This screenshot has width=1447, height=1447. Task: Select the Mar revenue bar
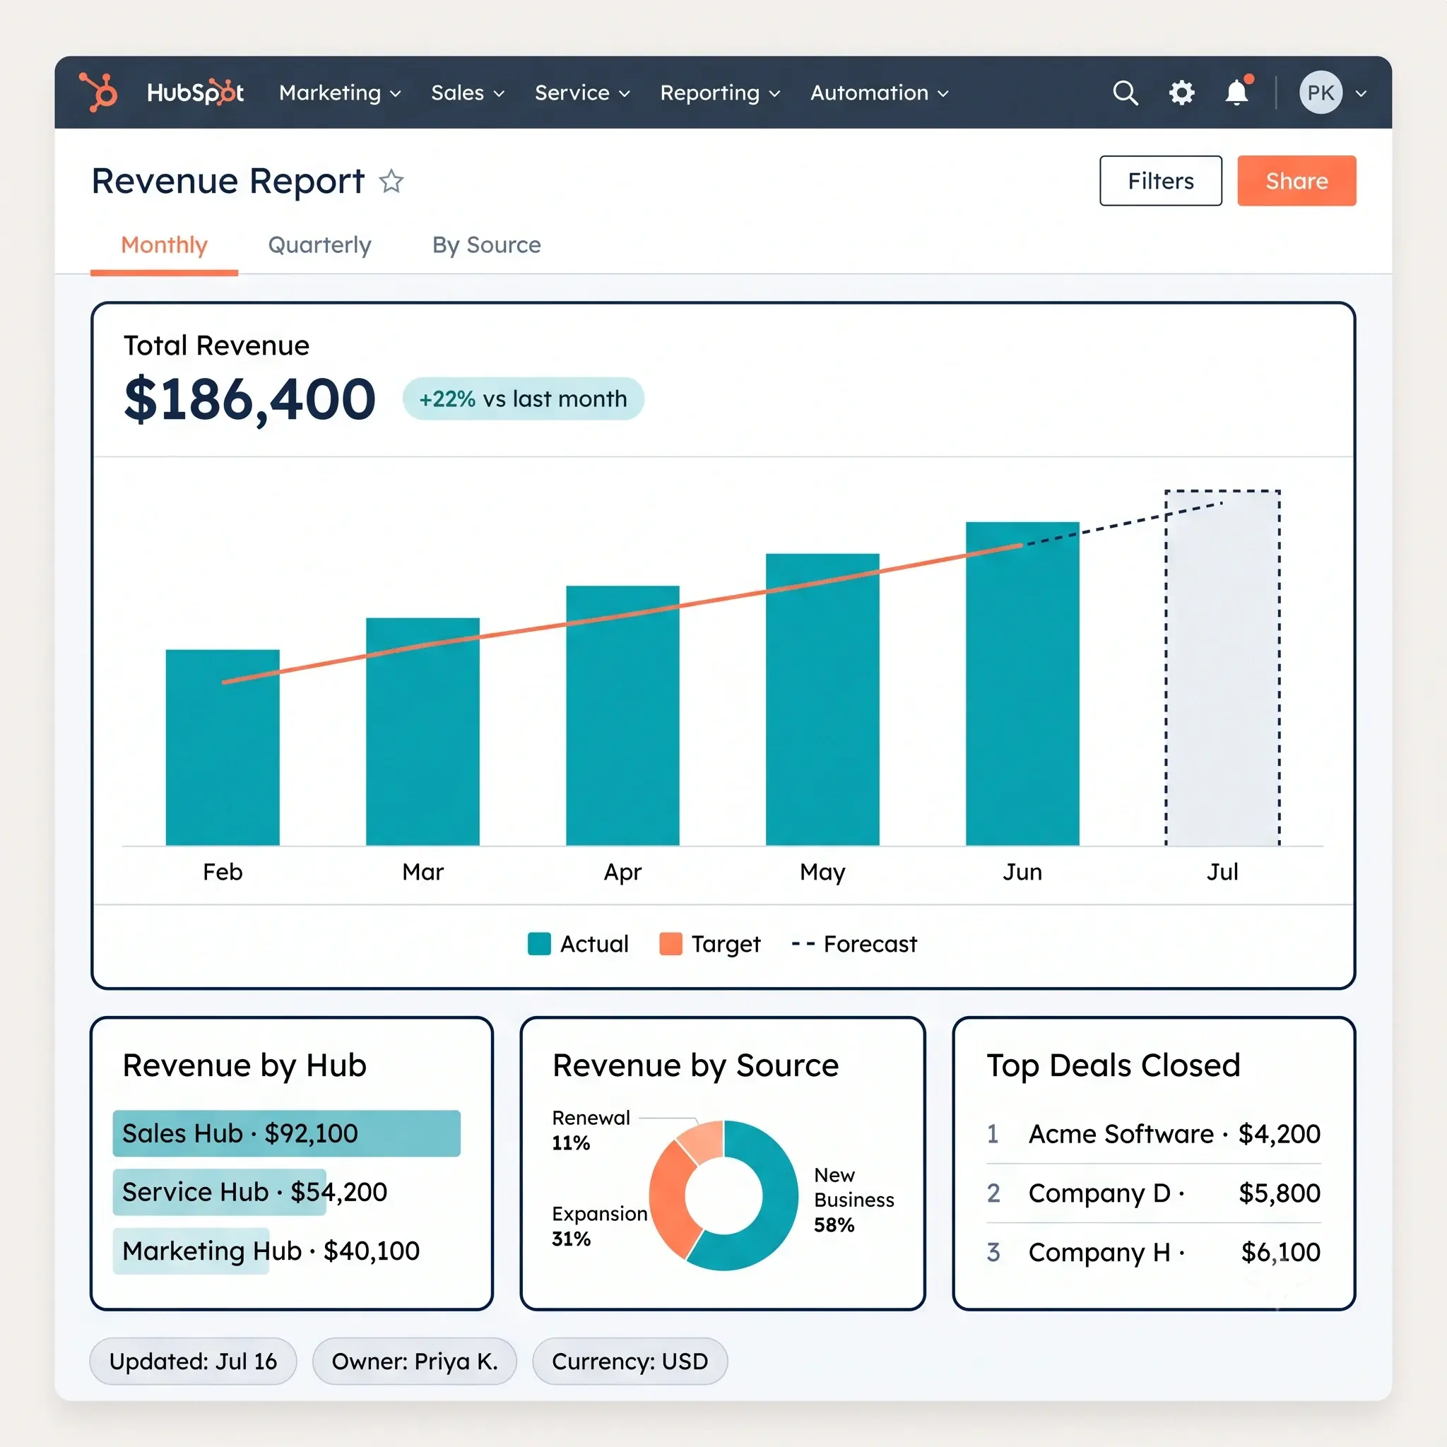tap(423, 732)
